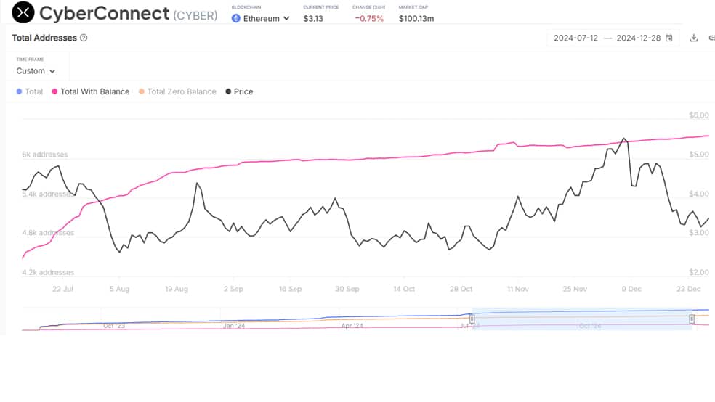
Task: Open the Total Addresses help question mark
Action: [x=84, y=38]
